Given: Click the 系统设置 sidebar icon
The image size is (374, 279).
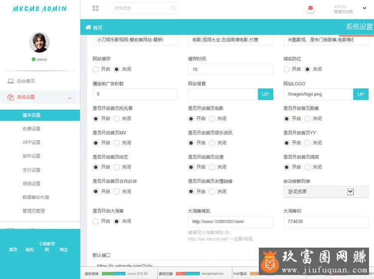Looking at the screenshot, I should 10,98.
